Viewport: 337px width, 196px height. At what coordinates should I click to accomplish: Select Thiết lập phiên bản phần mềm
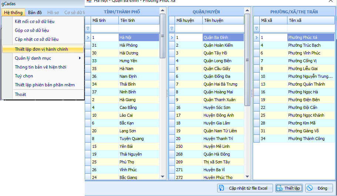[45, 85]
